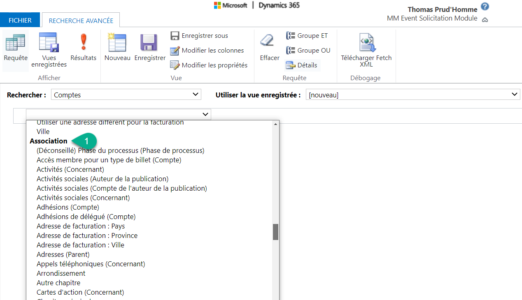Click the Requête ribbon icon
Viewport: 522px width, 300px height.
(x=15, y=43)
